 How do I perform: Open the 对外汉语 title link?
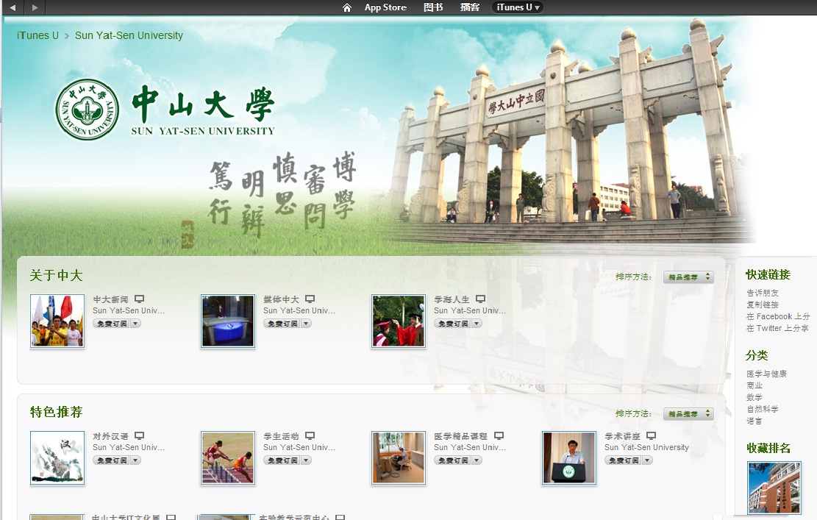(x=110, y=435)
